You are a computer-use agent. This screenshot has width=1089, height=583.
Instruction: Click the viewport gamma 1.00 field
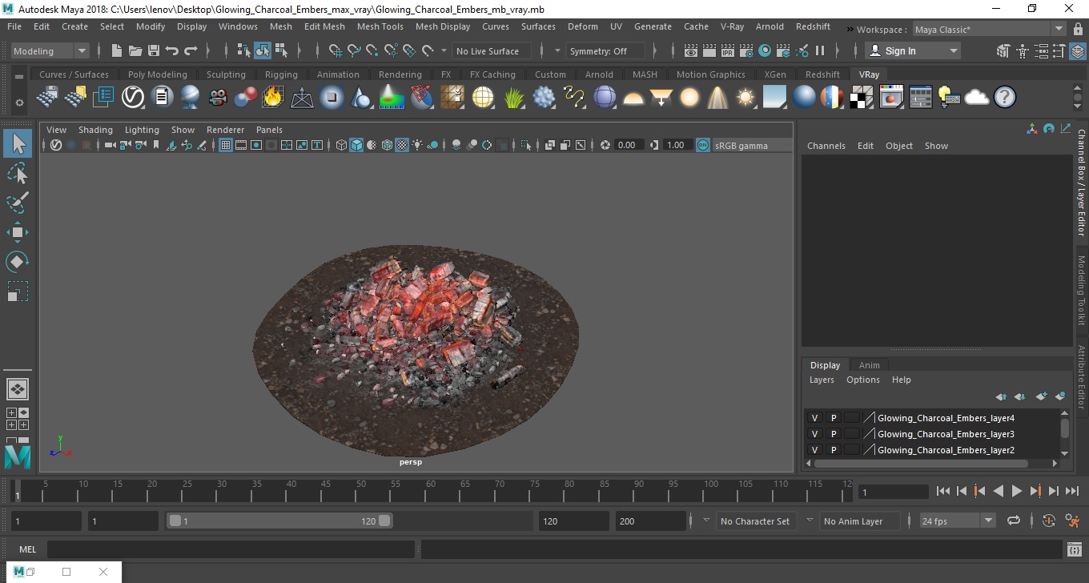677,145
